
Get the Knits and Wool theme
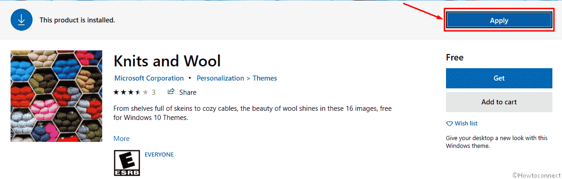(499, 78)
